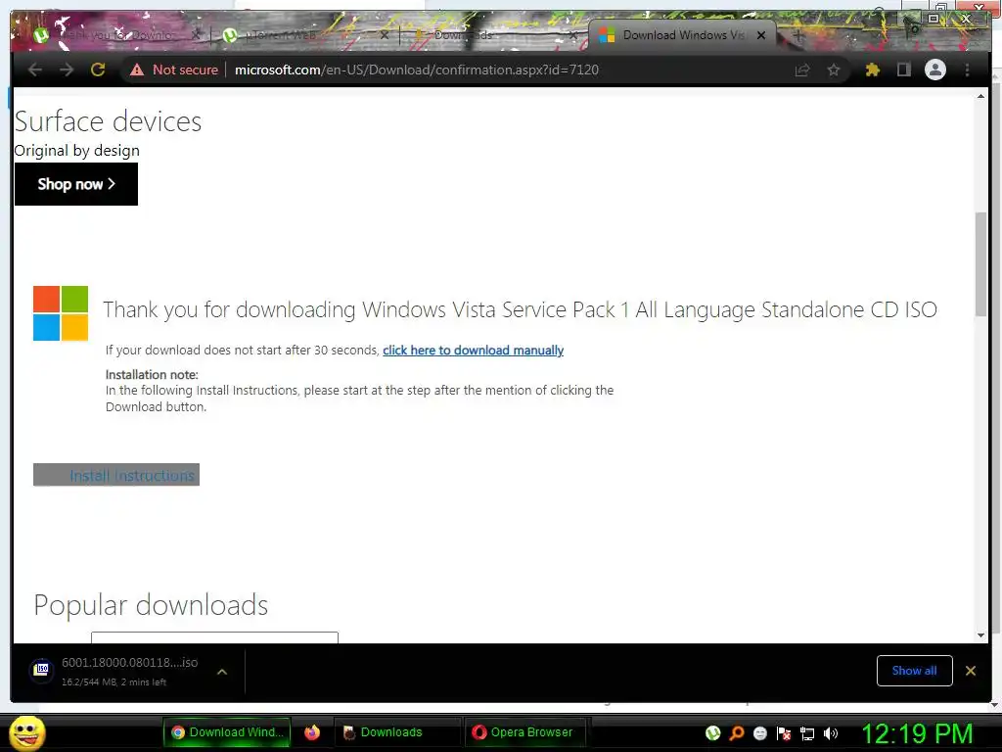The width and height of the screenshot is (1002, 752).
Task: Click the round gray face tray icon
Action: click(x=760, y=732)
